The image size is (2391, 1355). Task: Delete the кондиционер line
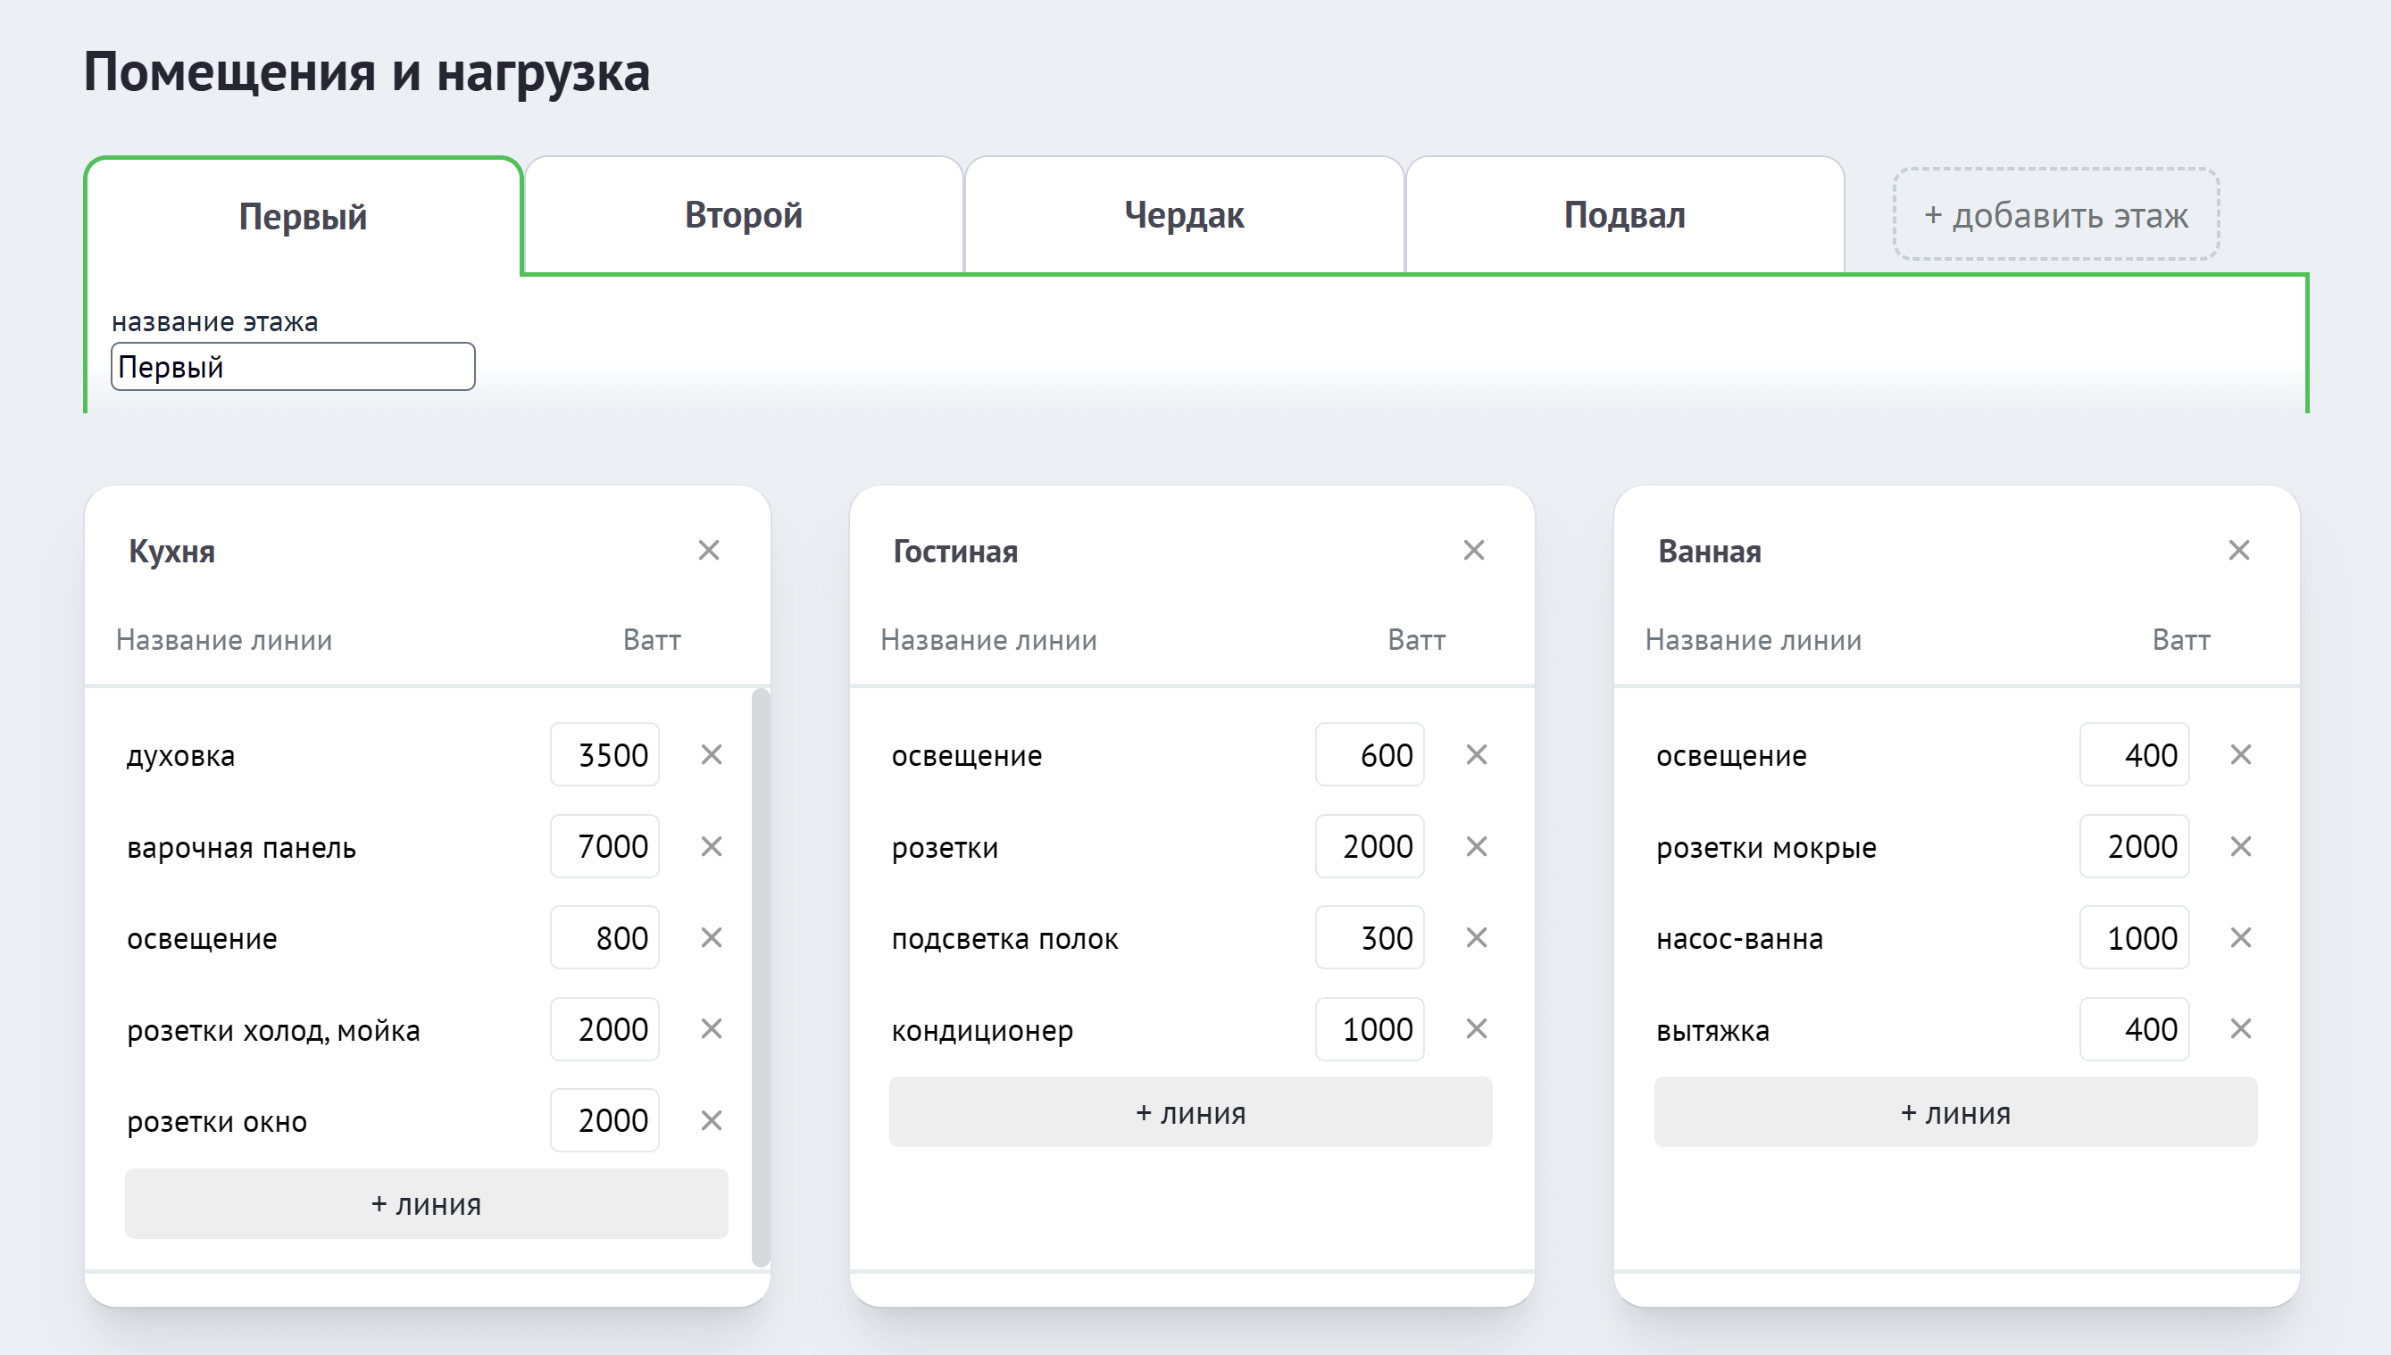pyautogui.click(x=1477, y=1029)
